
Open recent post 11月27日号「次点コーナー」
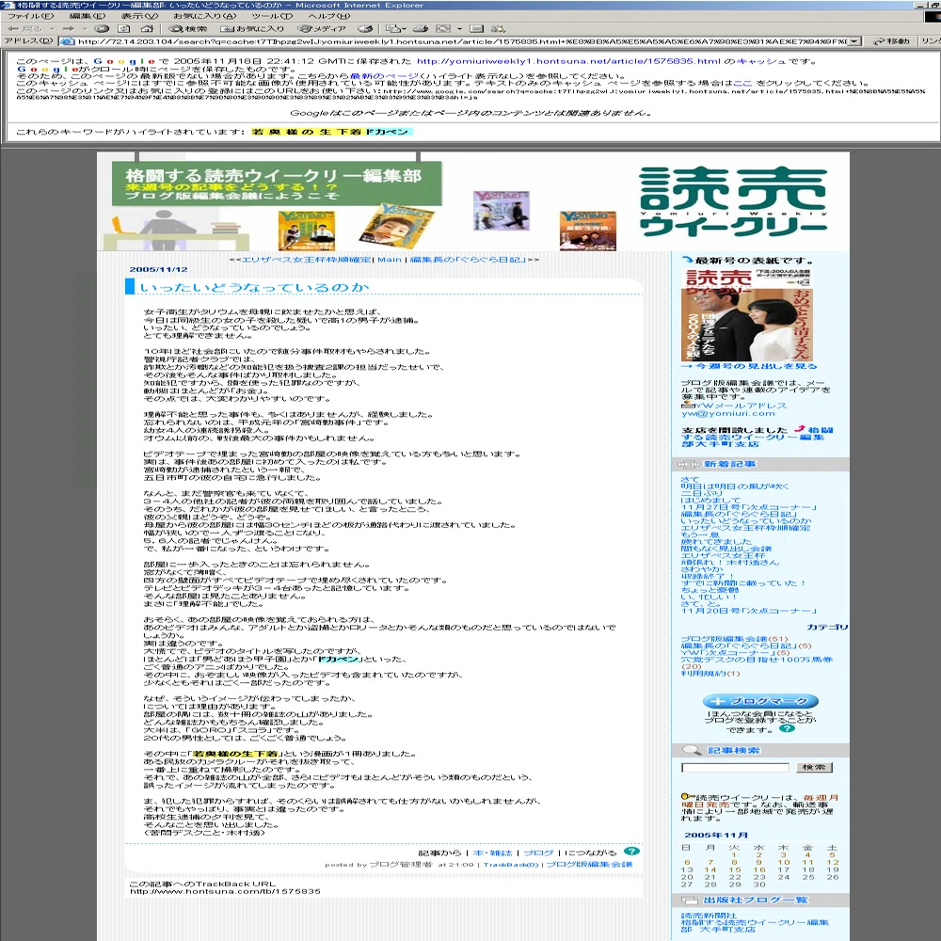[748, 507]
